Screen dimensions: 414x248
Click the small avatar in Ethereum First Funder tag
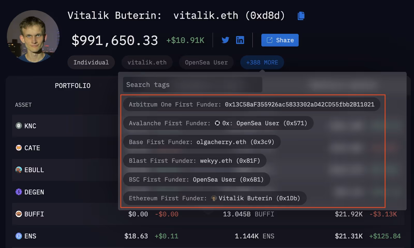pyautogui.click(x=214, y=198)
